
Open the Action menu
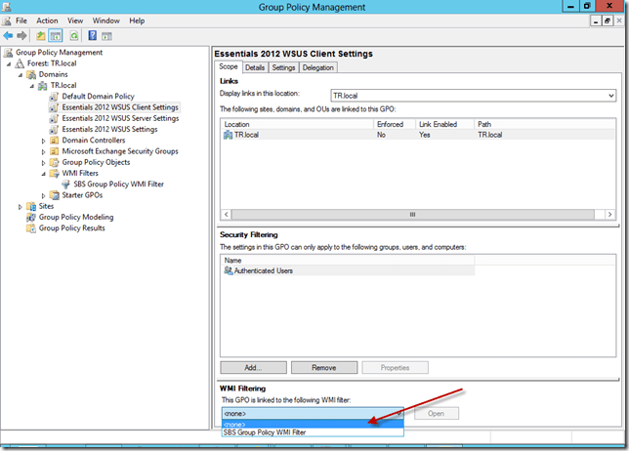tap(47, 20)
